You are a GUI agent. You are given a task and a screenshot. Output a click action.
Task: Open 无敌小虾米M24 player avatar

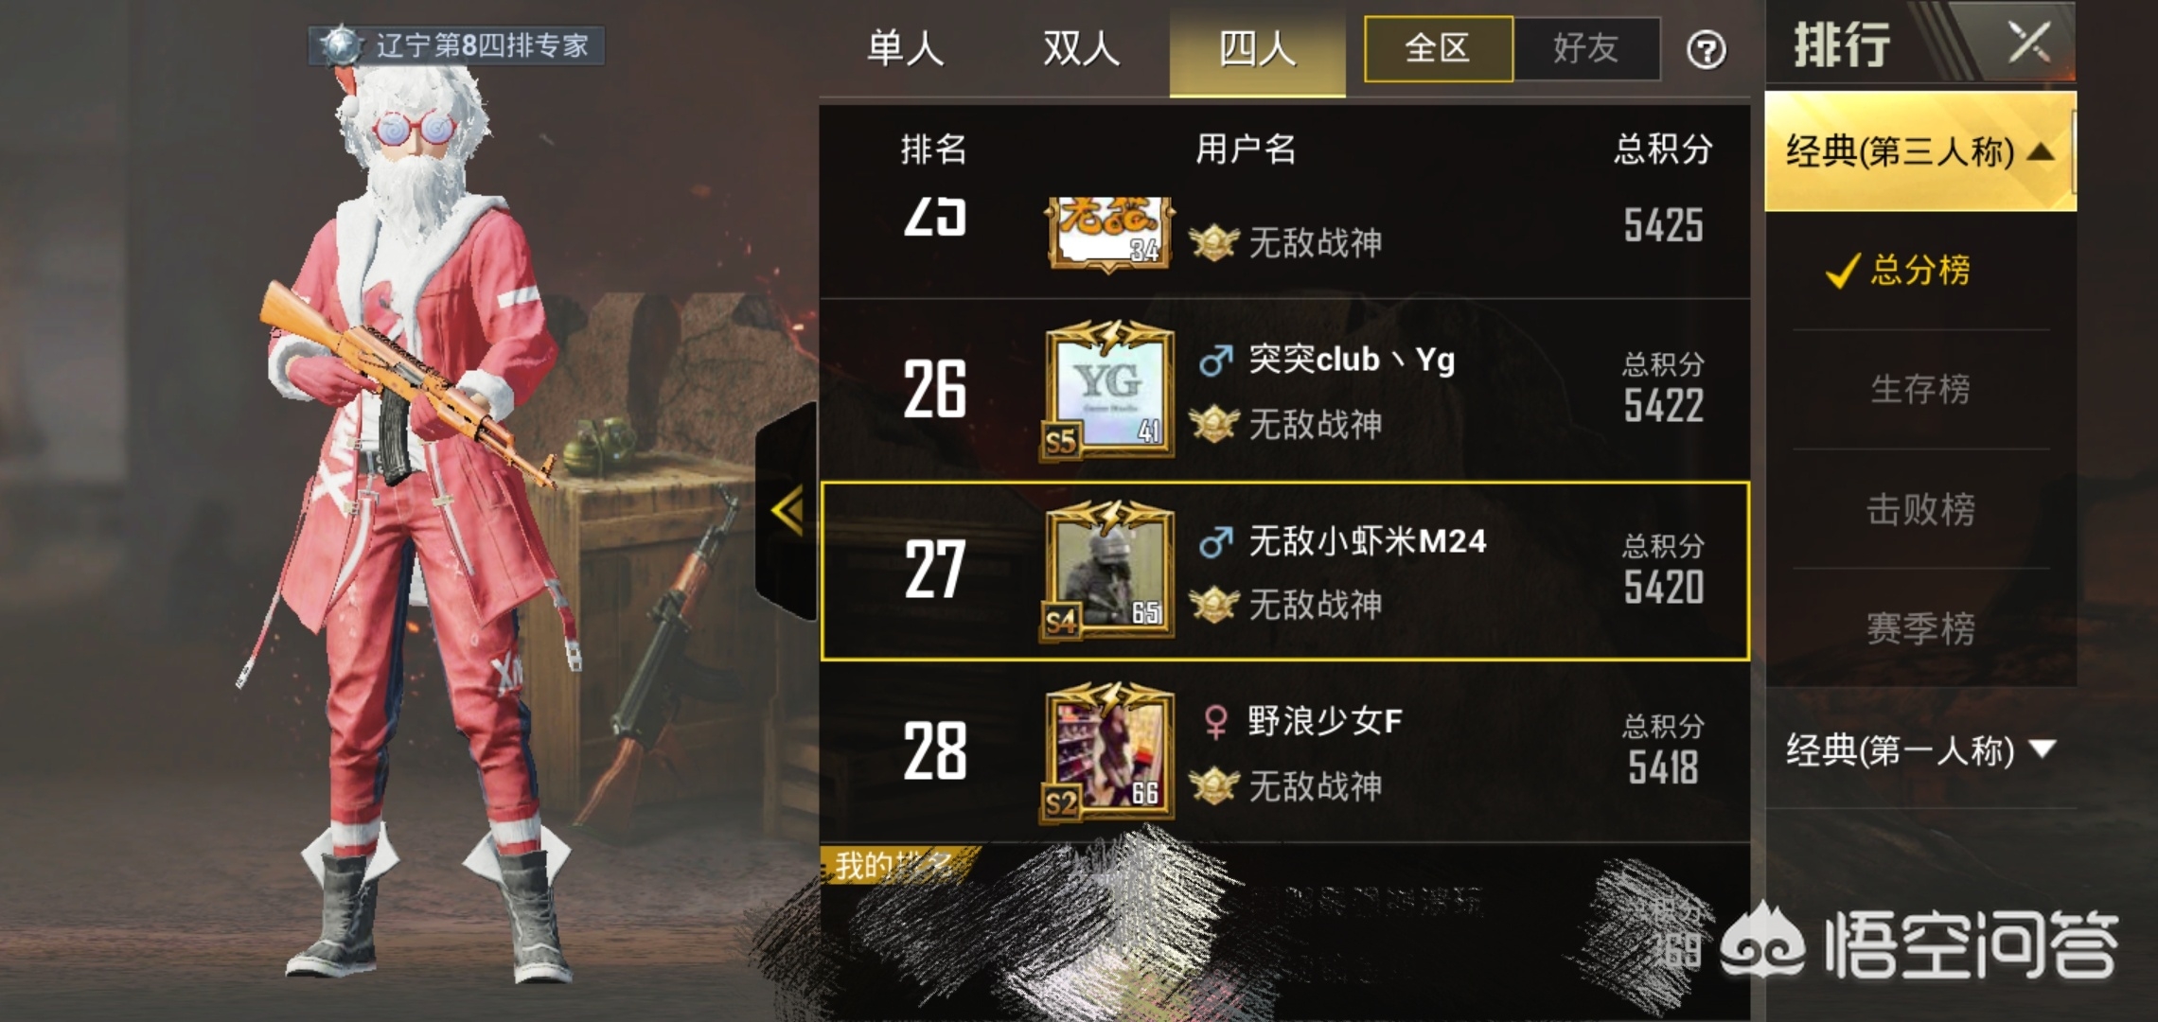click(x=1109, y=571)
